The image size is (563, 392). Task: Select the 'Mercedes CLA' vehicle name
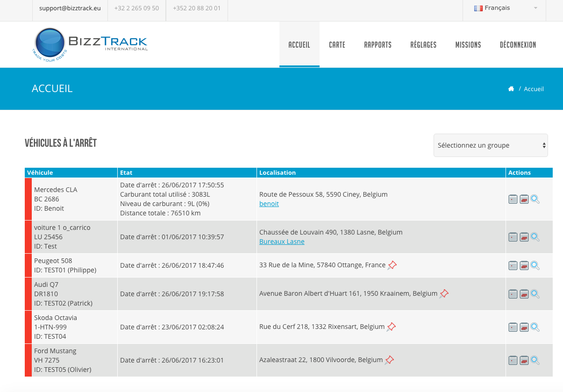56,190
